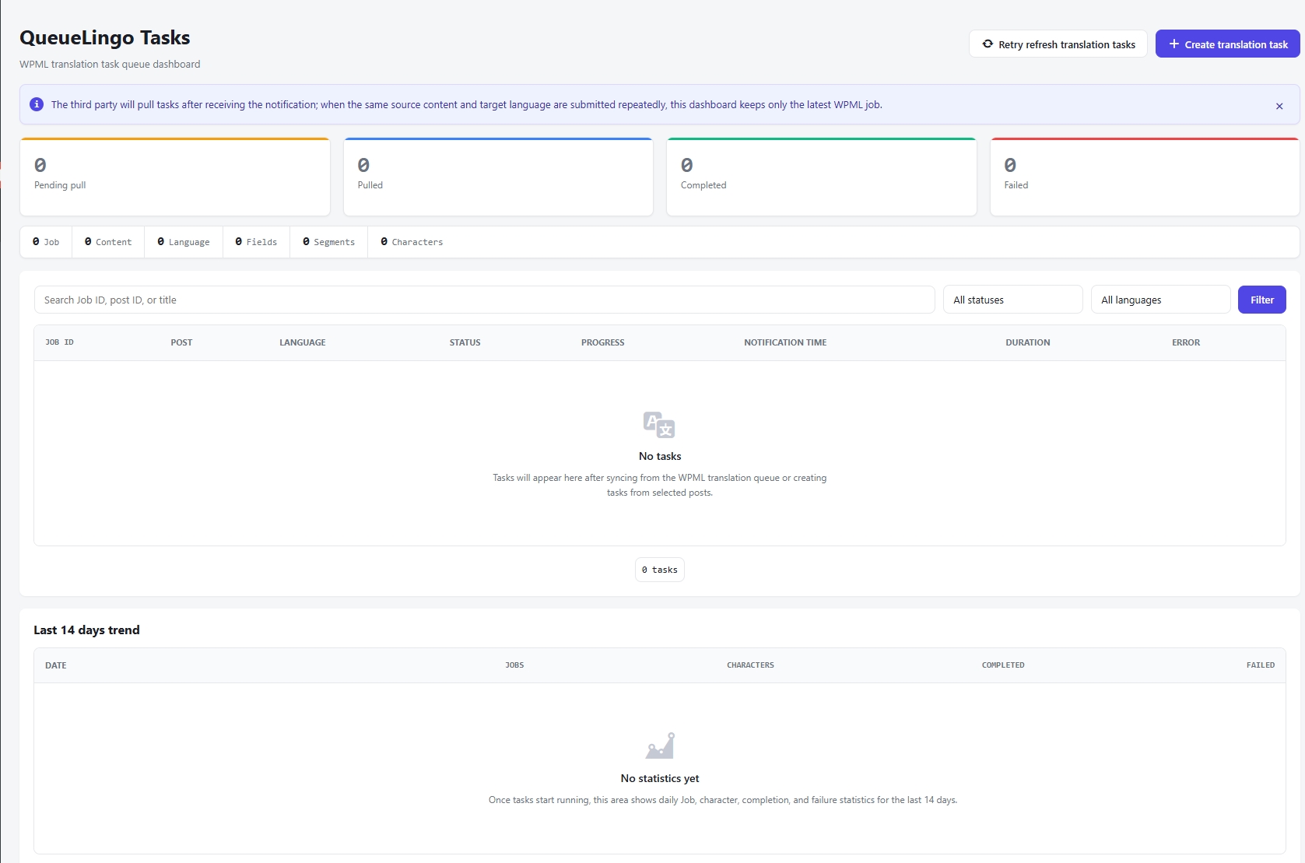Click the Filter button

[x=1261, y=300]
